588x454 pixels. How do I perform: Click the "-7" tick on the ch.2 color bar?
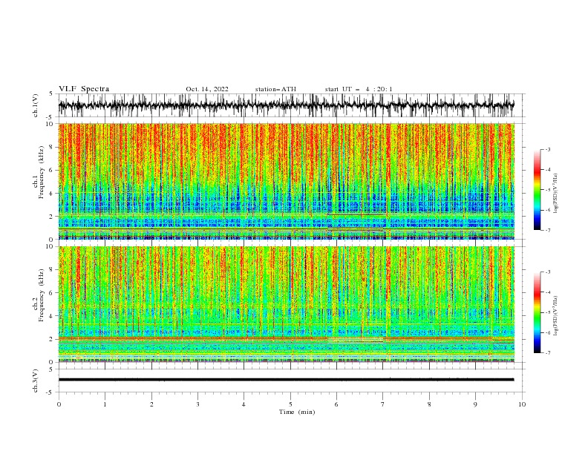pyautogui.click(x=547, y=353)
